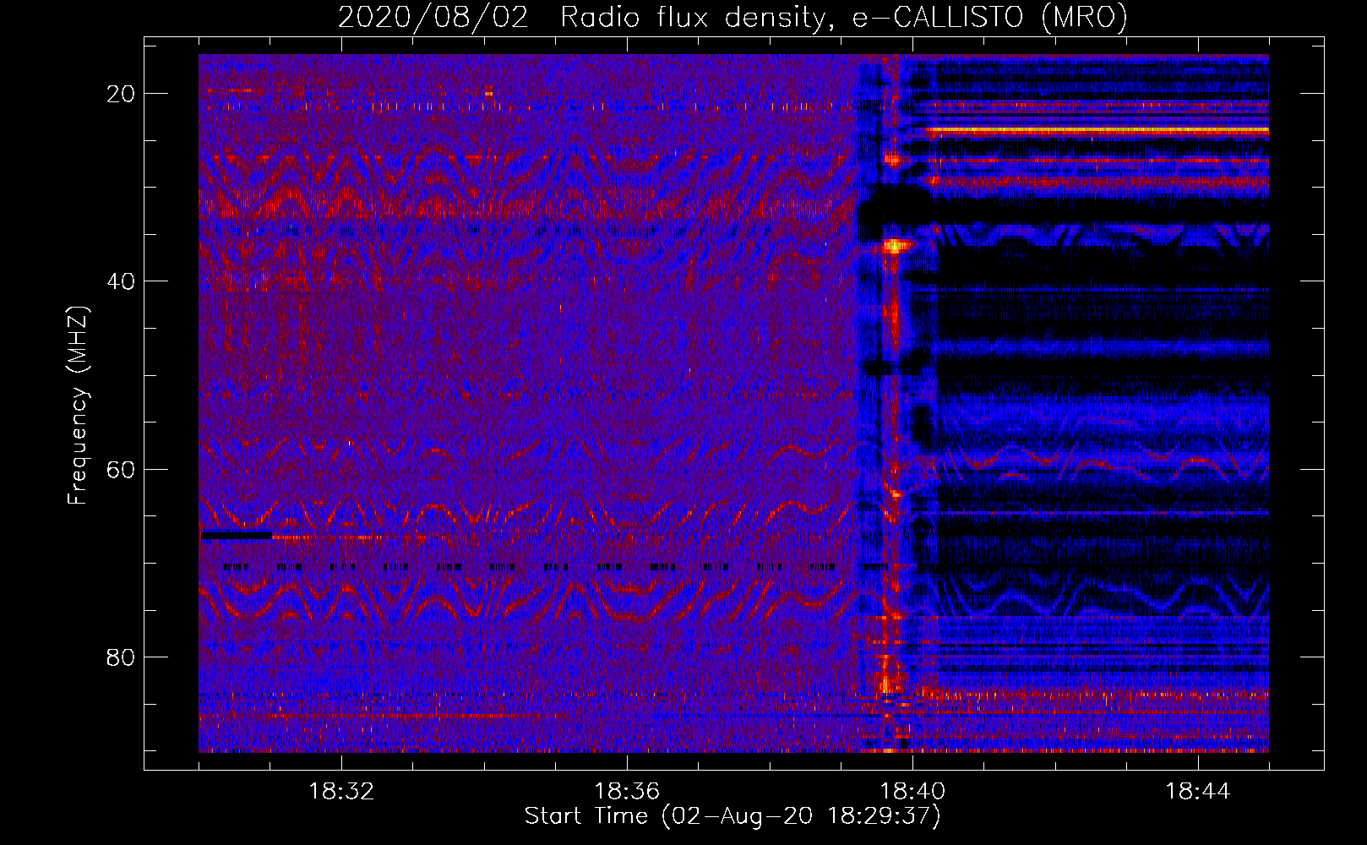Click the 80 frequency tick label
This screenshot has width=1367, height=845.
tap(121, 657)
